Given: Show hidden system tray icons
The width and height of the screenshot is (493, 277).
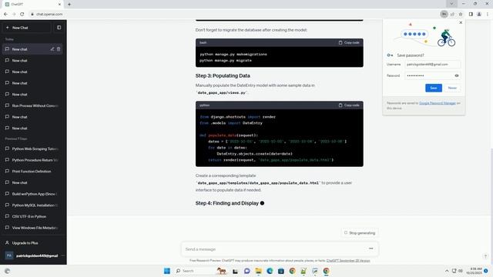Looking at the screenshot, I should tap(447, 271).
